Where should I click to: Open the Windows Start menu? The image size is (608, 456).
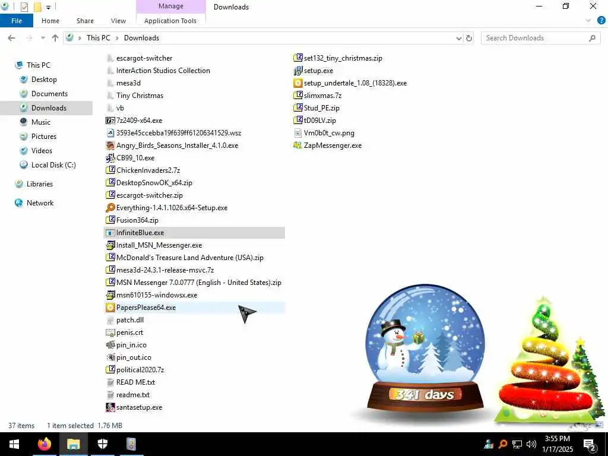14,444
